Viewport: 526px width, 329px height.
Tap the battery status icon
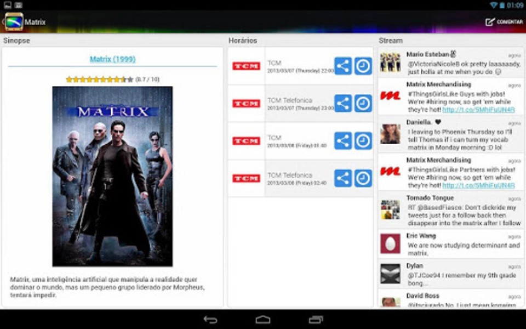point(502,5)
